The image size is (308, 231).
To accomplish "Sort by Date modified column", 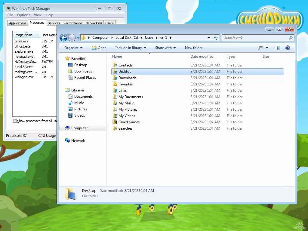I will pos(207,56).
